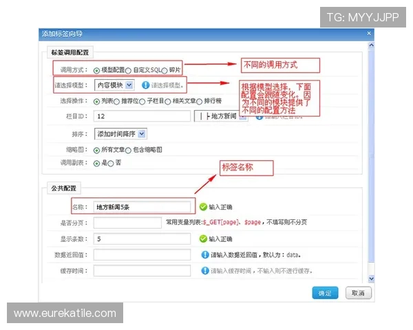
Task: Select the 模型配置 radio button
Action: click(96, 71)
